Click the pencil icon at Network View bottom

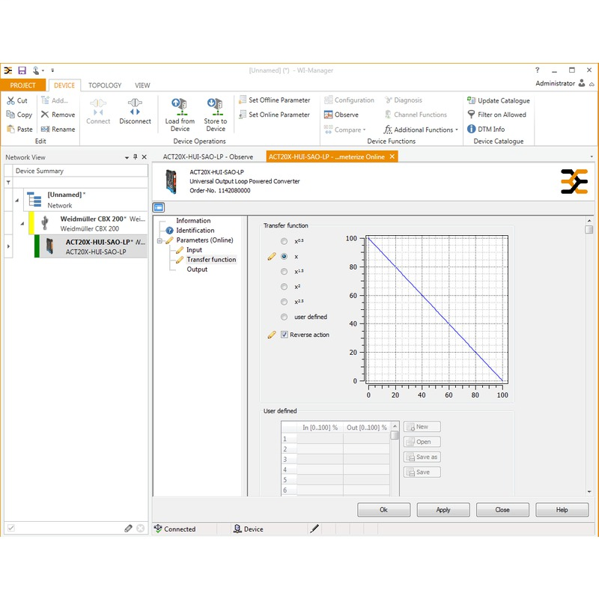pos(128,529)
